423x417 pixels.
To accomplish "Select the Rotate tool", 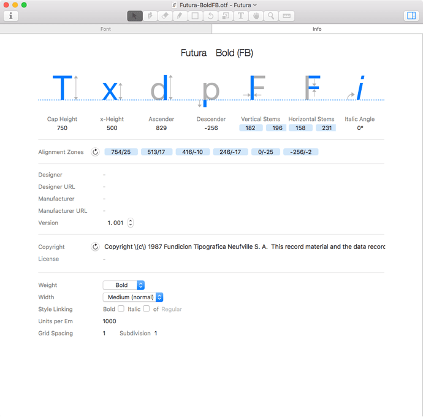I will click(210, 16).
